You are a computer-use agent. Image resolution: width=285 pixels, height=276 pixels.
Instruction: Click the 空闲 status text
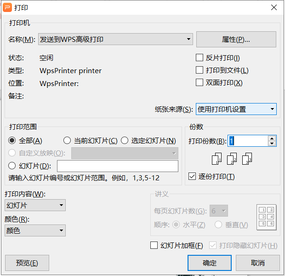pos(46,58)
